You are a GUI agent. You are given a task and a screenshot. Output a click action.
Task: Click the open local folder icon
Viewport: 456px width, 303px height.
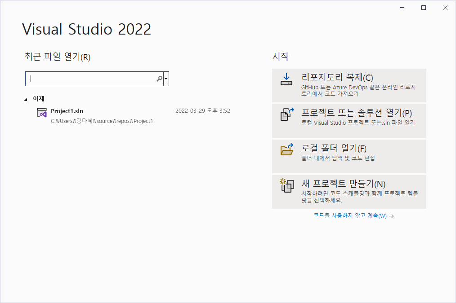pyautogui.click(x=287, y=149)
